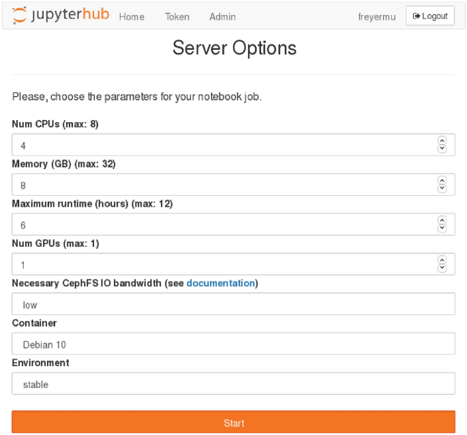Increase the Memory (GB) value

[442, 181]
